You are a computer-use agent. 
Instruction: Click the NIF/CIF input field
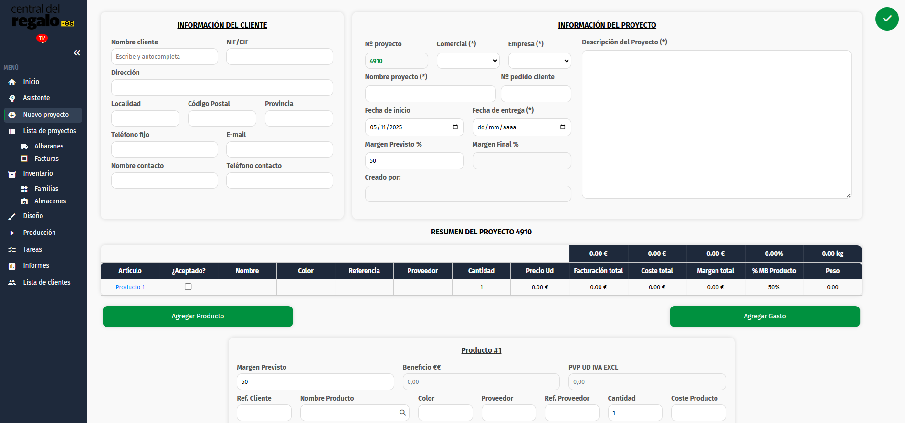(279, 56)
